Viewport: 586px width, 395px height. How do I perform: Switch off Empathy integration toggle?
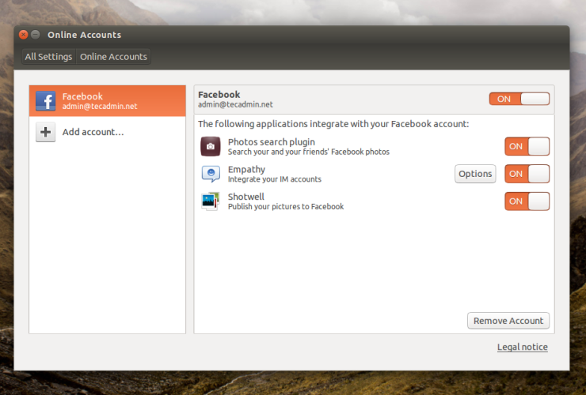527,174
